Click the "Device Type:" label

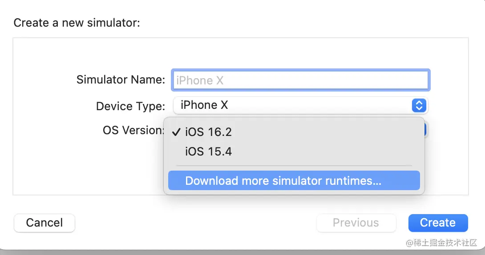tap(130, 106)
